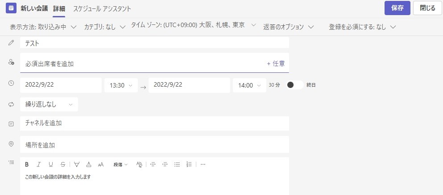The height and width of the screenshot is (195, 443).
Task: Click the 場所を追加 location field
Action: (154, 144)
